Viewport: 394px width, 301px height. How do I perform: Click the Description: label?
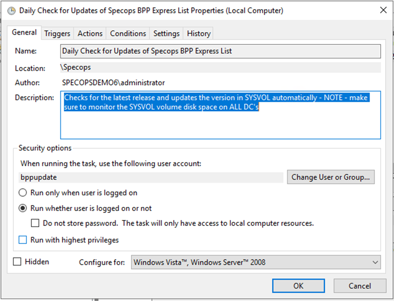[x=34, y=98]
